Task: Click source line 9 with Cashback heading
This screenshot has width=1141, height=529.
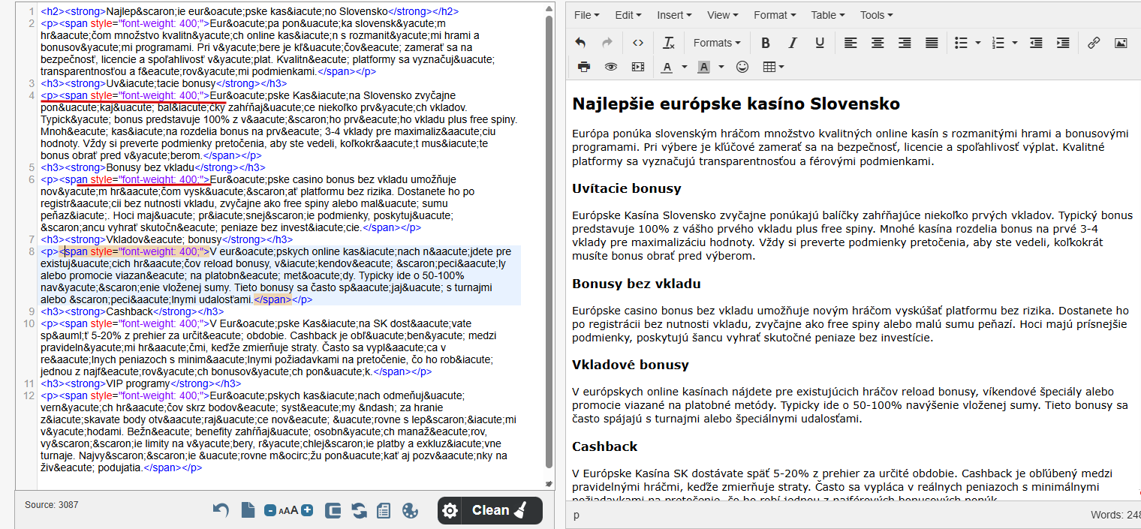Action: click(132, 311)
